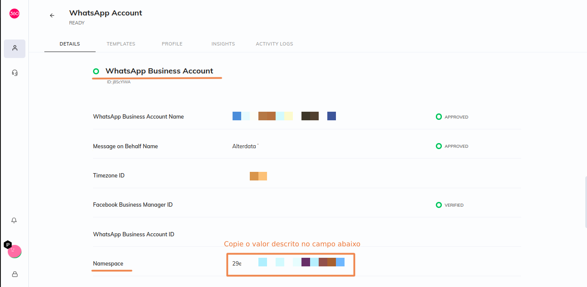
Task: Click the Alterdata behalf name value
Action: click(245, 146)
